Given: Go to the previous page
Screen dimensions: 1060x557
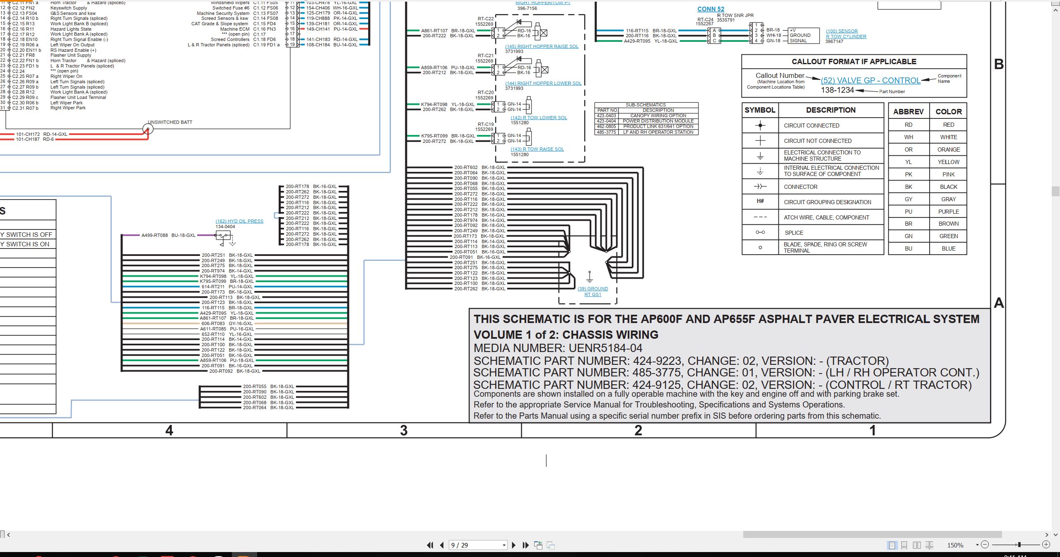Looking at the screenshot, I should coord(442,545).
